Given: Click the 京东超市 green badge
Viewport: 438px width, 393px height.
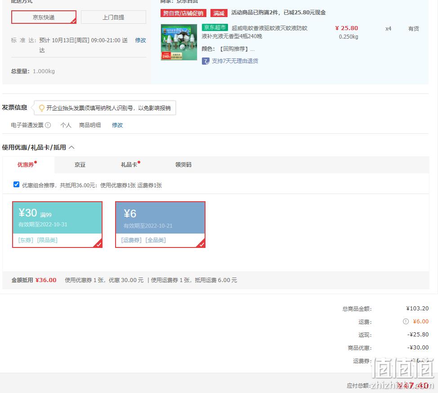Looking at the screenshot, I should (x=215, y=27).
